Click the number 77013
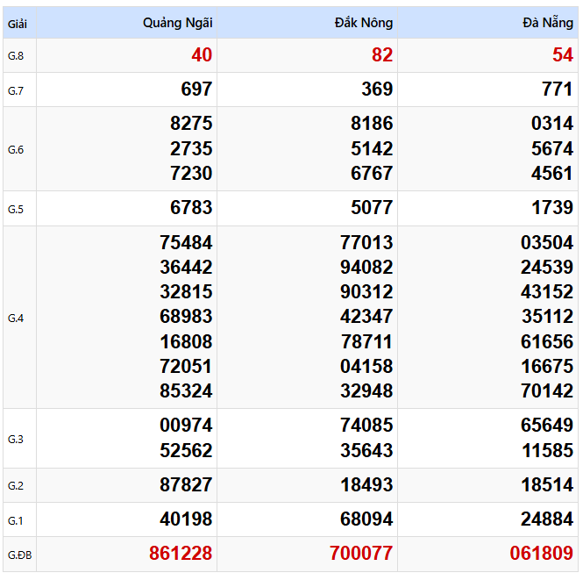The image size is (583, 580). 366,242
